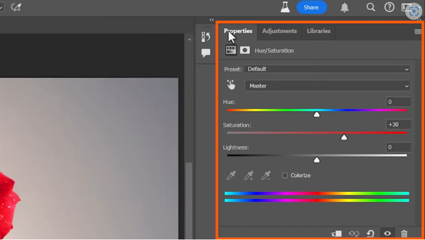Viewport: 425px width, 240px height.
Task: Select the layer mask icon
Action: (245, 50)
